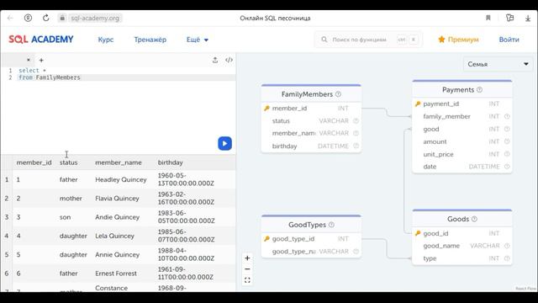Screen dimensions: 538x303
Task: Click info icon on Payments good field
Action: pyautogui.click(x=507, y=129)
